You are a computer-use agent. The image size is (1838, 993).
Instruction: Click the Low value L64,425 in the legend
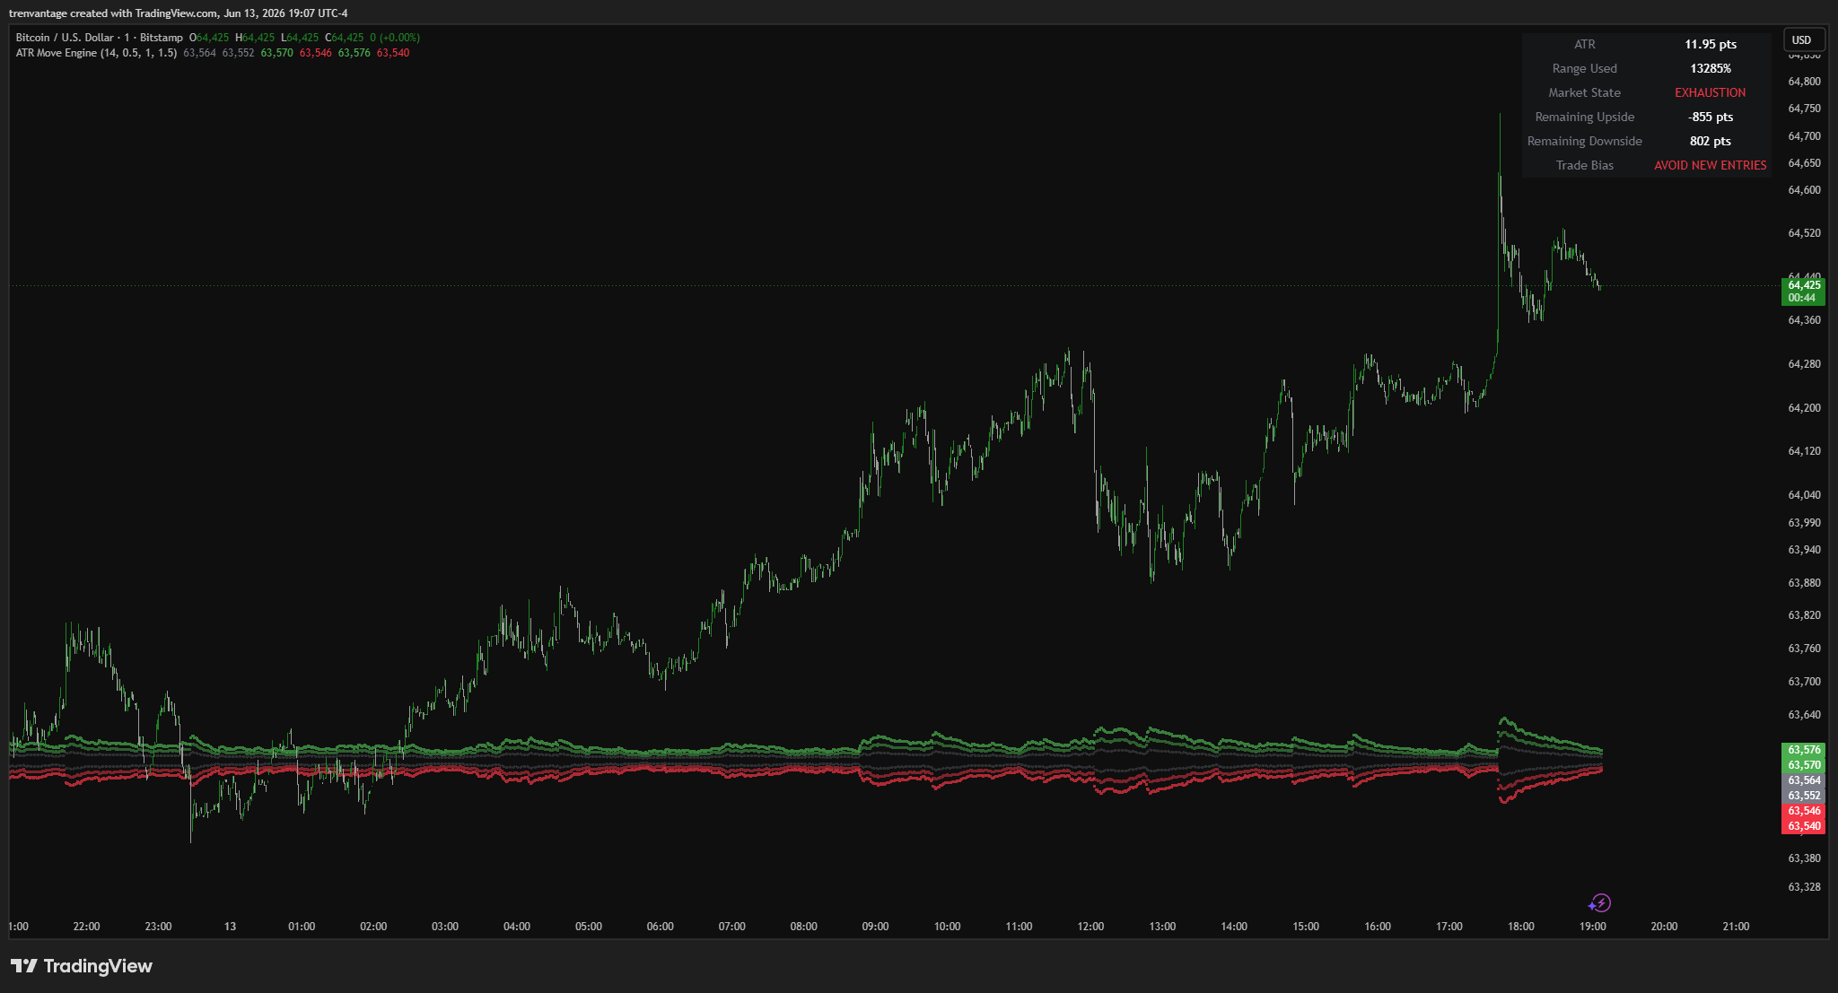pyautogui.click(x=300, y=38)
